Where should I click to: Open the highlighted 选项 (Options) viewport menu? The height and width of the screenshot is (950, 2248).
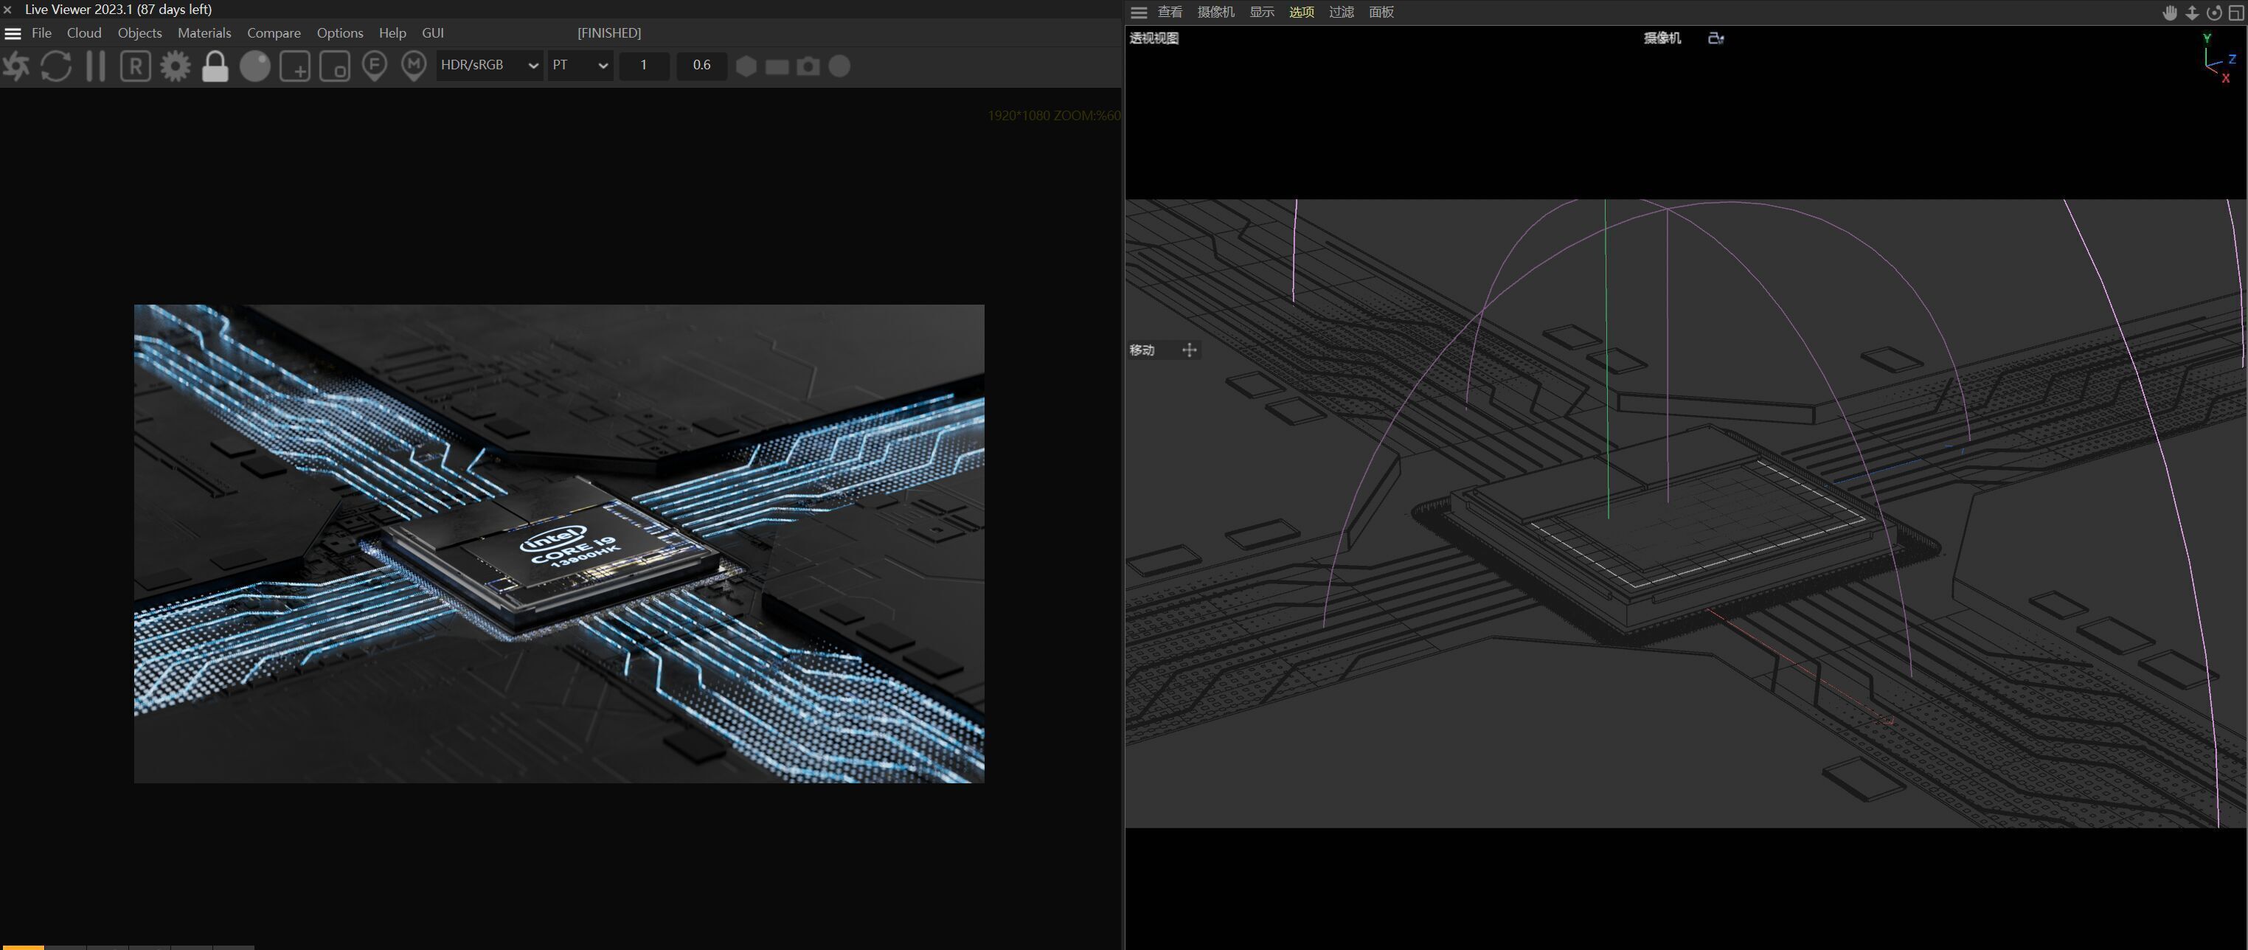click(1302, 13)
